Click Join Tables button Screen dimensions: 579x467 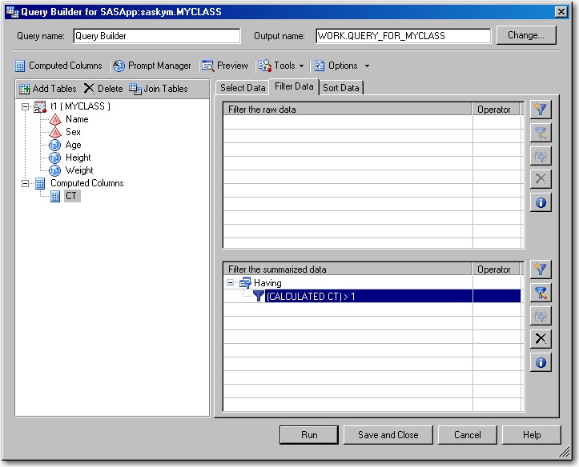(159, 89)
